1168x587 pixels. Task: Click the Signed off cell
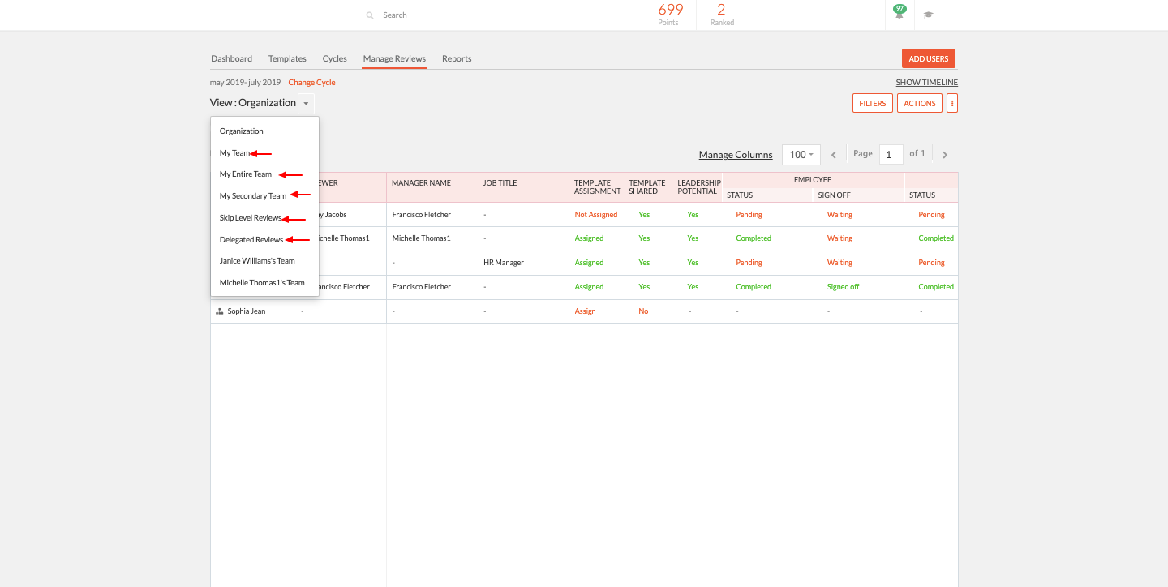point(843,287)
